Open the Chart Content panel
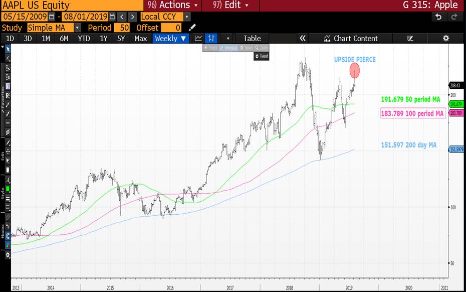466x292 pixels. [351, 39]
